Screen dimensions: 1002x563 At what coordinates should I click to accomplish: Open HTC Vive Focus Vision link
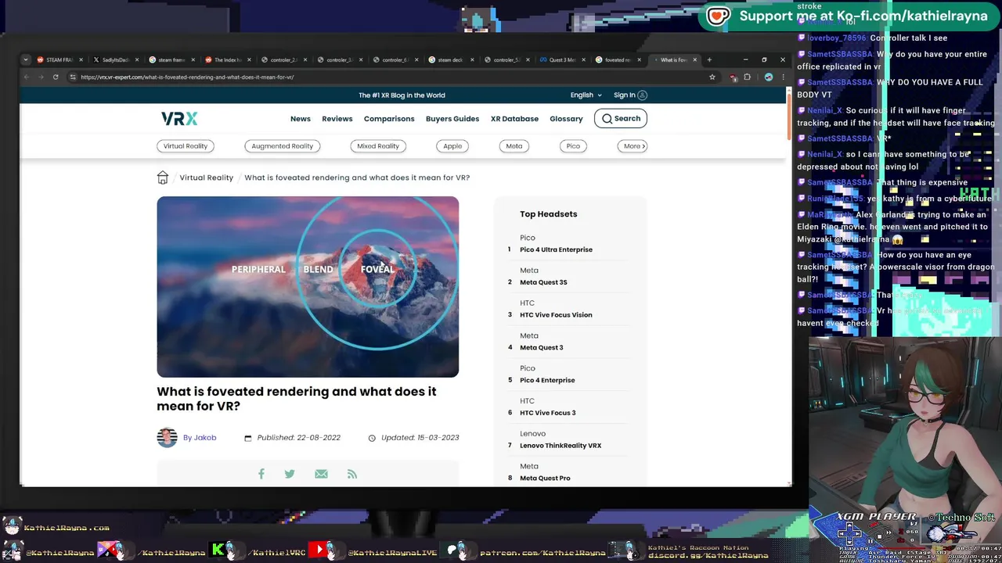pos(556,315)
